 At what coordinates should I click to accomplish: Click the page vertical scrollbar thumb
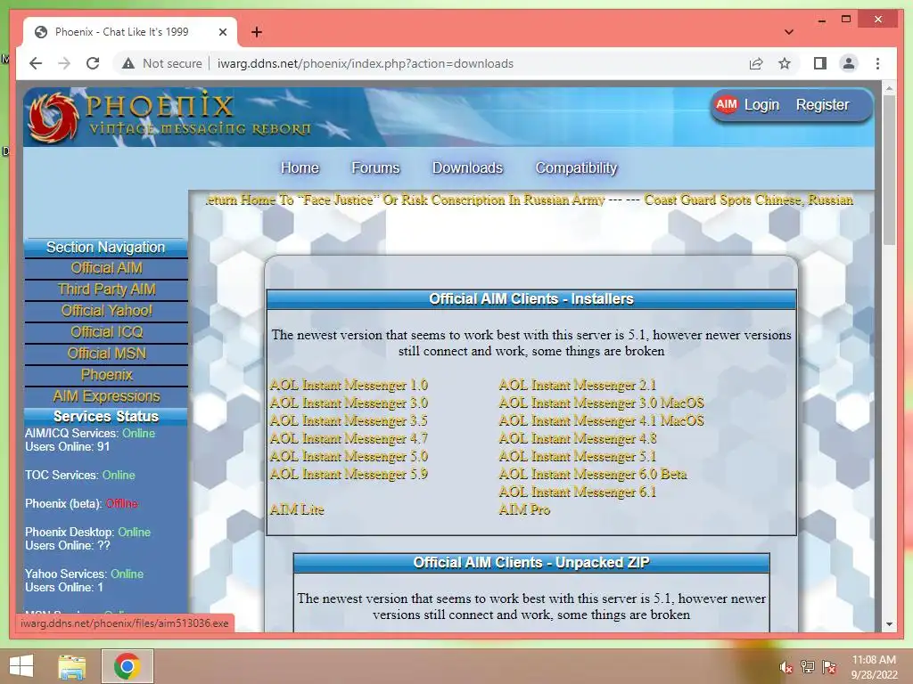pos(889,170)
